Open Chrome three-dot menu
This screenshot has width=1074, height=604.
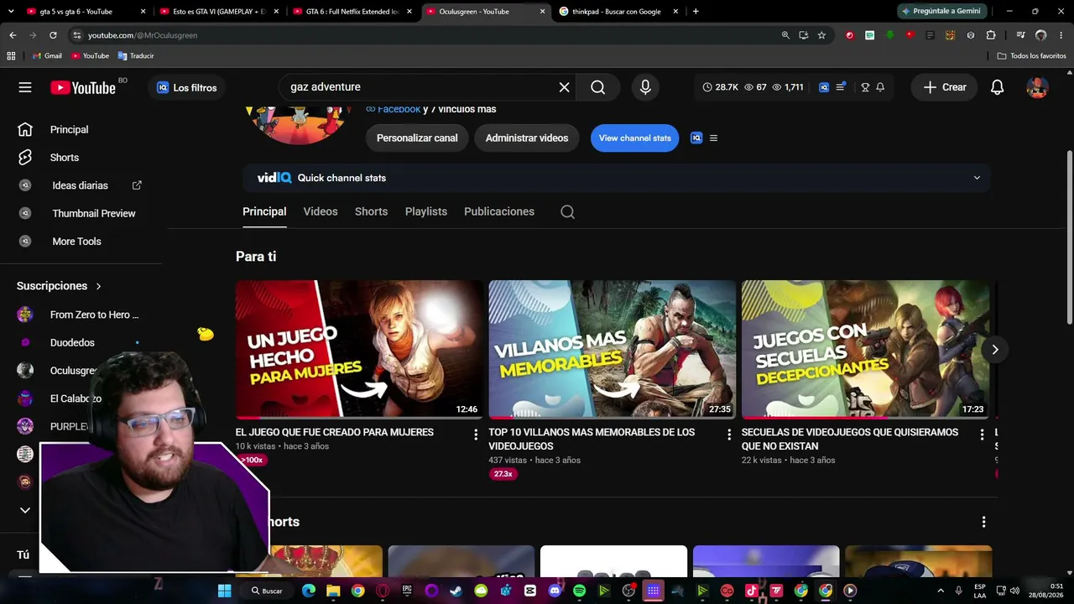1061,35
